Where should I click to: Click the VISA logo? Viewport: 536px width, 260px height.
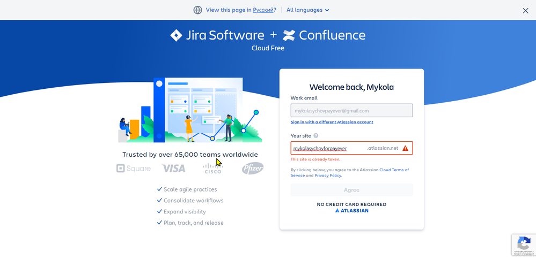coord(173,169)
